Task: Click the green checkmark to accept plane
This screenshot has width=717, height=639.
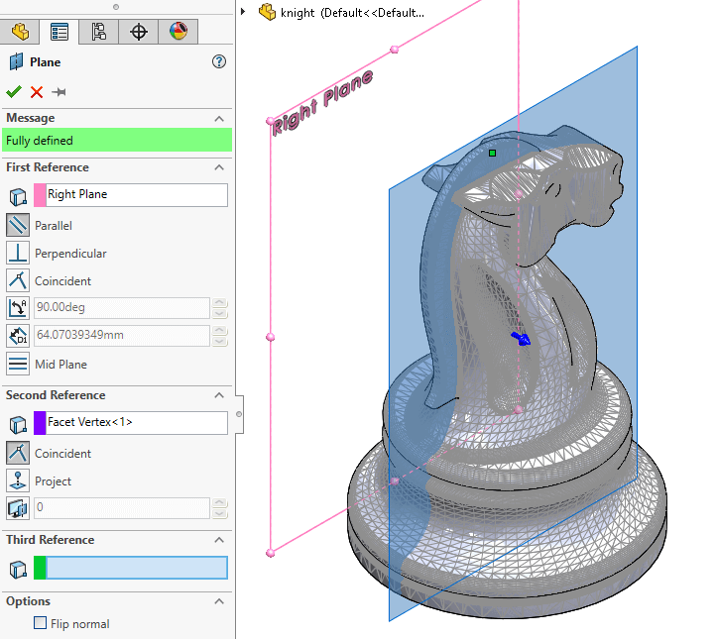Action: coord(14,92)
